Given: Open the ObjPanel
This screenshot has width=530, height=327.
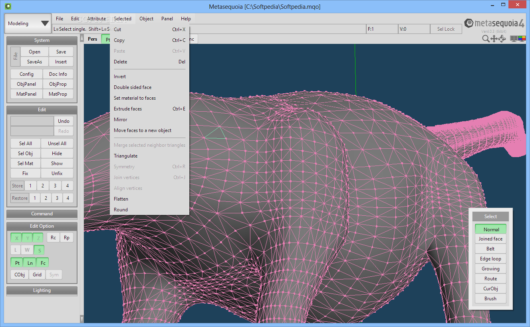Looking at the screenshot, I should tap(27, 84).
